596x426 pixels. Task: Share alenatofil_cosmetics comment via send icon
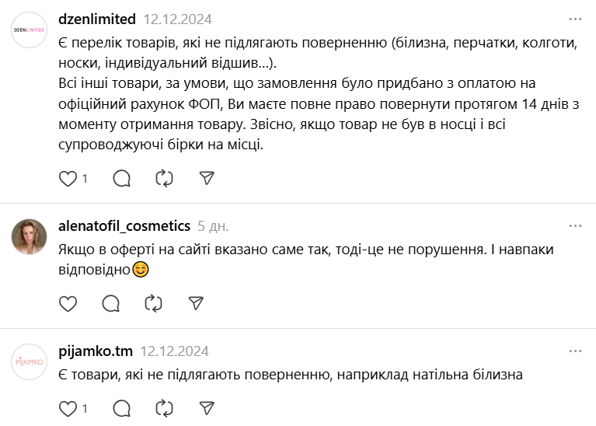pos(196,303)
